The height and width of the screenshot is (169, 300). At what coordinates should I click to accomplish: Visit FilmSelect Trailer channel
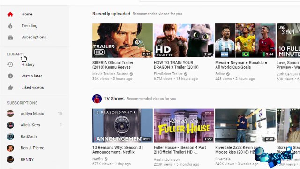[x=168, y=74]
